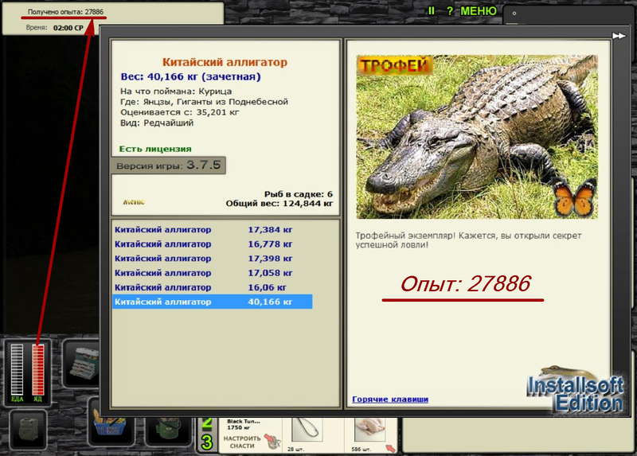Click the Где: Янцзы location line
Image resolution: width=637 pixels, height=456 pixels.
(204, 102)
